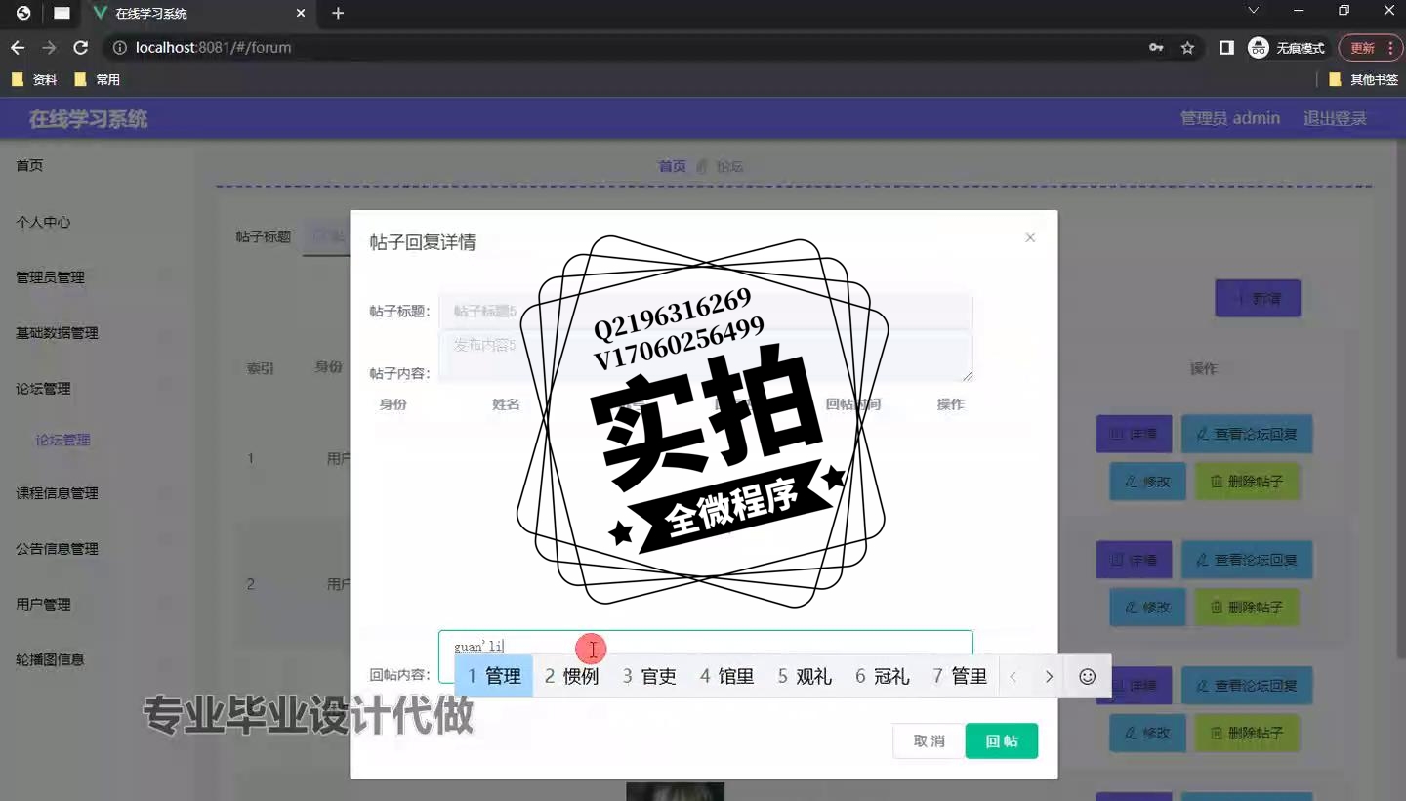This screenshot has height=801, width=1406.
Task: Expand 管理员管理 in the sidebar
Action: tap(50, 277)
